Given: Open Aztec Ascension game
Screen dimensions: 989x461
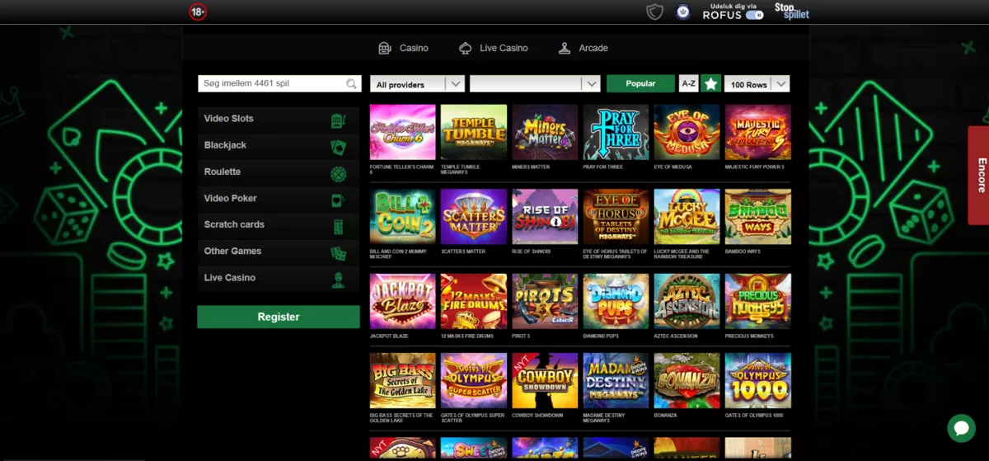Looking at the screenshot, I should click(687, 302).
